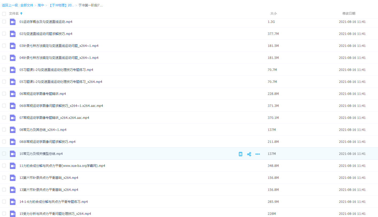This screenshot has width=378, height=217.
Task: Click the video icon of 01运动学概念及匀变速直线运动.mp4
Action: [13, 22]
